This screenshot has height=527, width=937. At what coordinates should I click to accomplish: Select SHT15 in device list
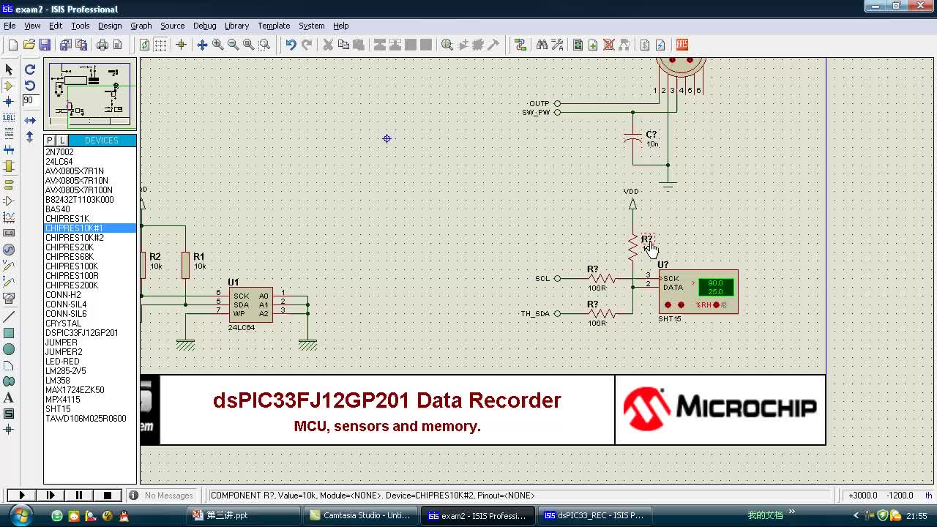coord(90,409)
